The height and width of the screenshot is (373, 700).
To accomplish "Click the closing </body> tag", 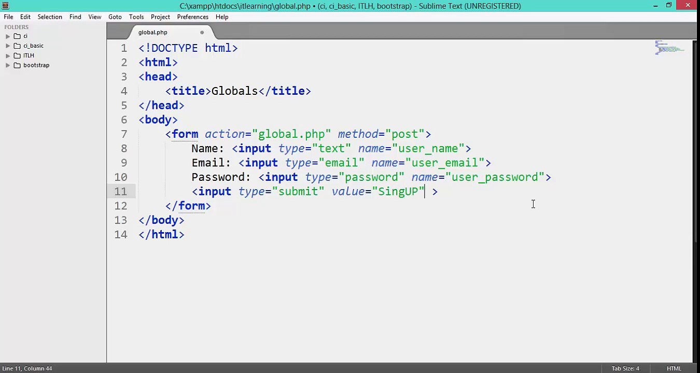I will click(x=161, y=220).
